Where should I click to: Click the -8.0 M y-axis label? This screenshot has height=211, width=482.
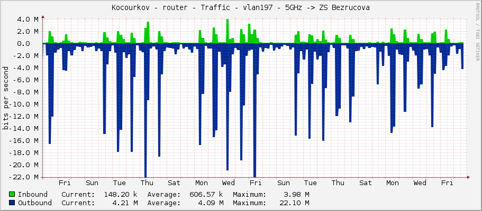(x=26, y=92)
